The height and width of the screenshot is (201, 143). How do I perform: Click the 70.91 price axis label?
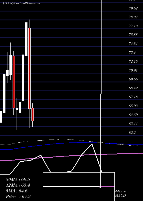pos(133,70)
